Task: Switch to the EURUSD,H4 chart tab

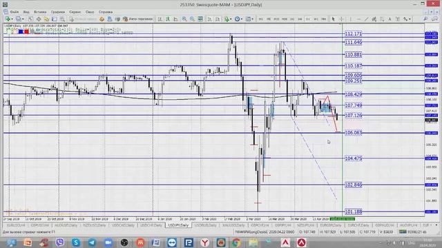Action: (15, 225)
